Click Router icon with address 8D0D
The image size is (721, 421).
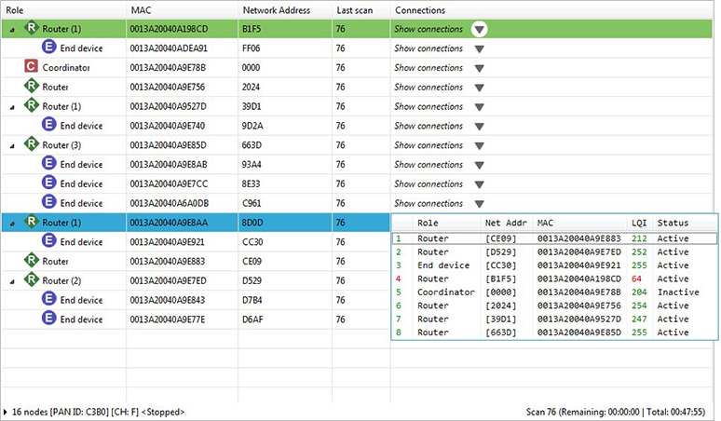(x=31, y=222)
